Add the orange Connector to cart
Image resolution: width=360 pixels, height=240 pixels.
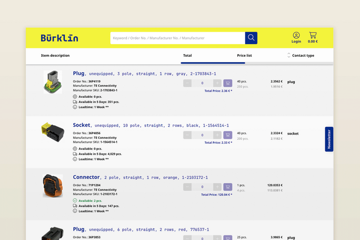[x=227, y=187]
